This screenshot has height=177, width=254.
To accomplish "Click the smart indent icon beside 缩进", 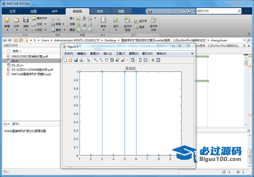I will click(79, 30).
